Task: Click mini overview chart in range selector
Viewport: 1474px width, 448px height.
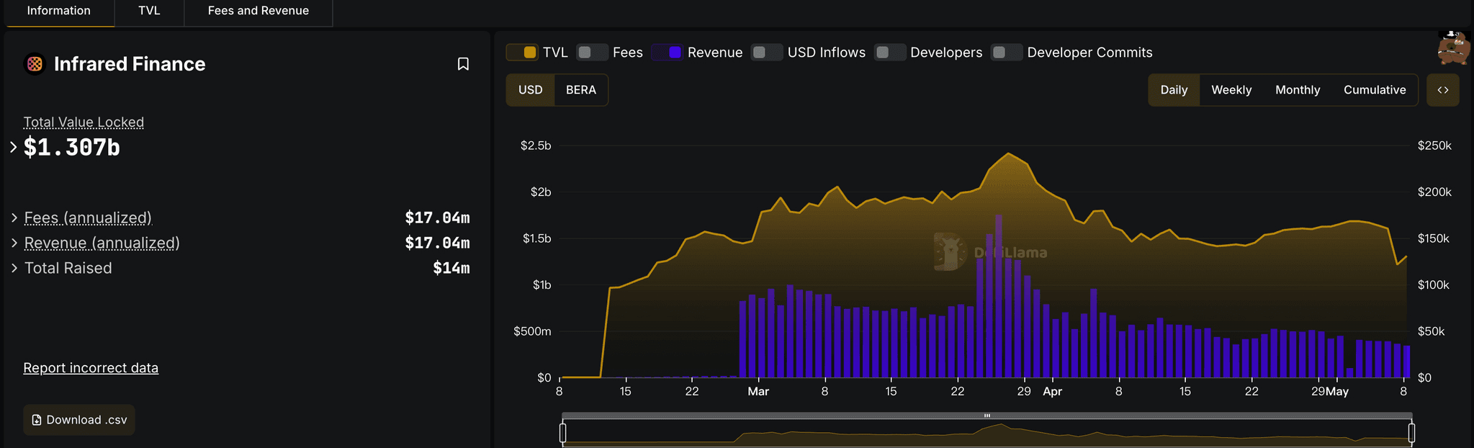Action: [987, 433]
